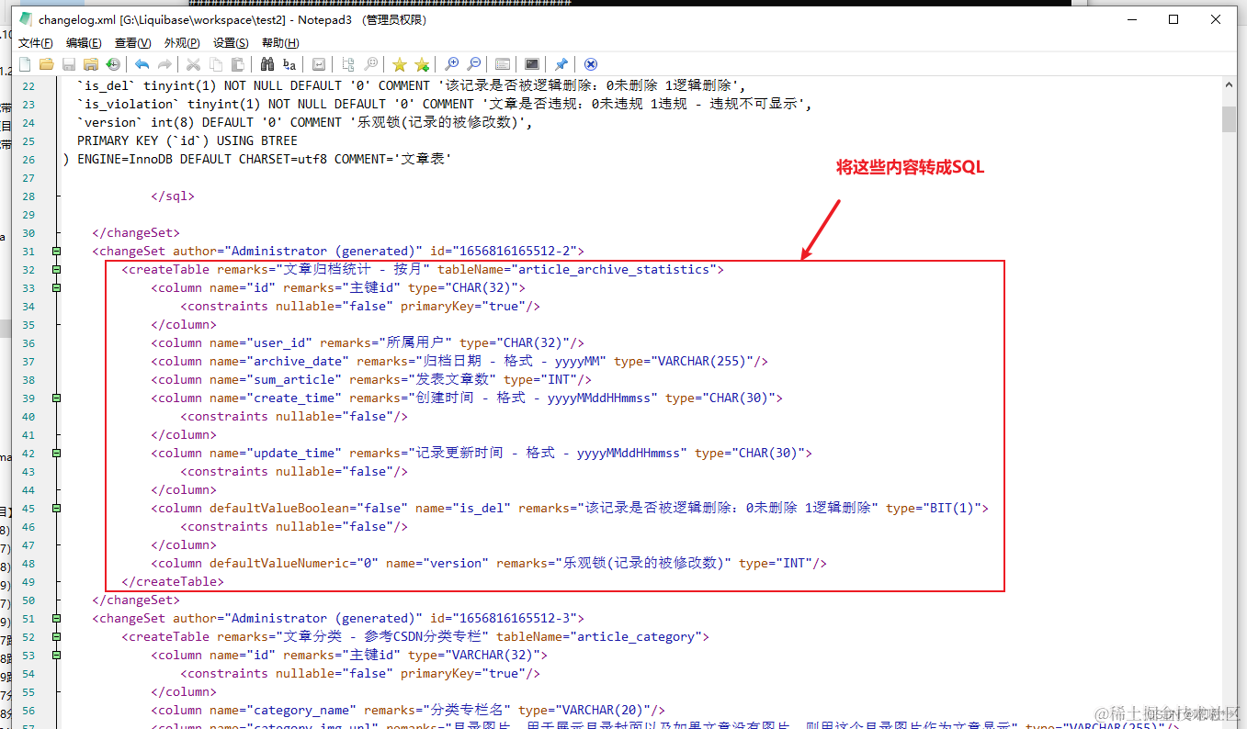Screen dimensions: 1247x729
Task: Collapse the fold marker at line 53
Action: click(x=57, y=655)
